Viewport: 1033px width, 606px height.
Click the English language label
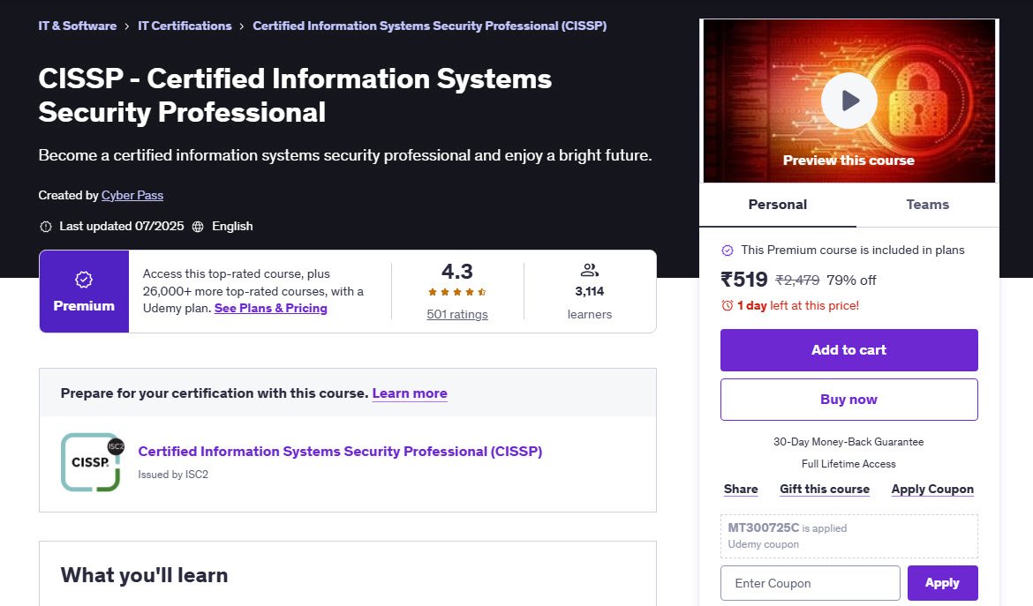232,227
